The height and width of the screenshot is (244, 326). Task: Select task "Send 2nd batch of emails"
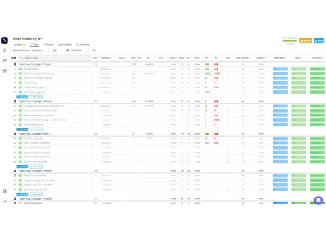[37, 148]
